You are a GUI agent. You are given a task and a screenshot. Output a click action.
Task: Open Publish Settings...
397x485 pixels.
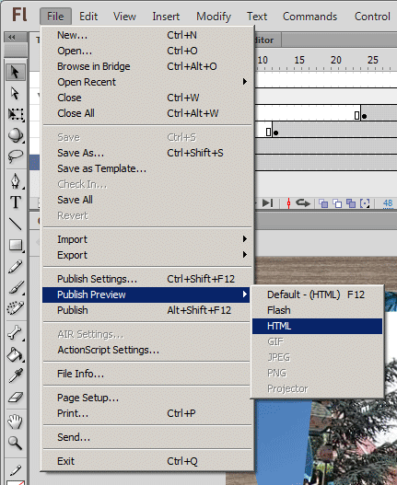pos(146,279)
